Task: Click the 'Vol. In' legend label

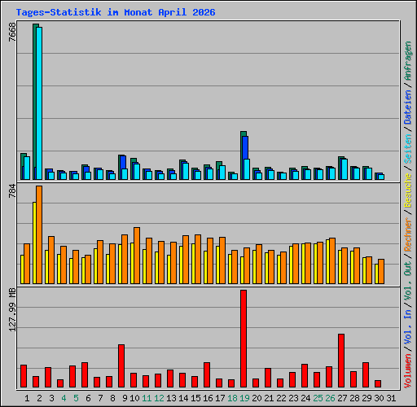Action: (x=408, y=328)
